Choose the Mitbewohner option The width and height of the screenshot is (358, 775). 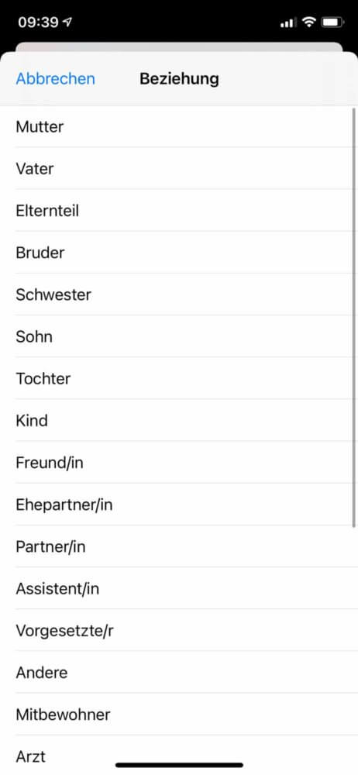pyautogui.click(x=179, y=715)
